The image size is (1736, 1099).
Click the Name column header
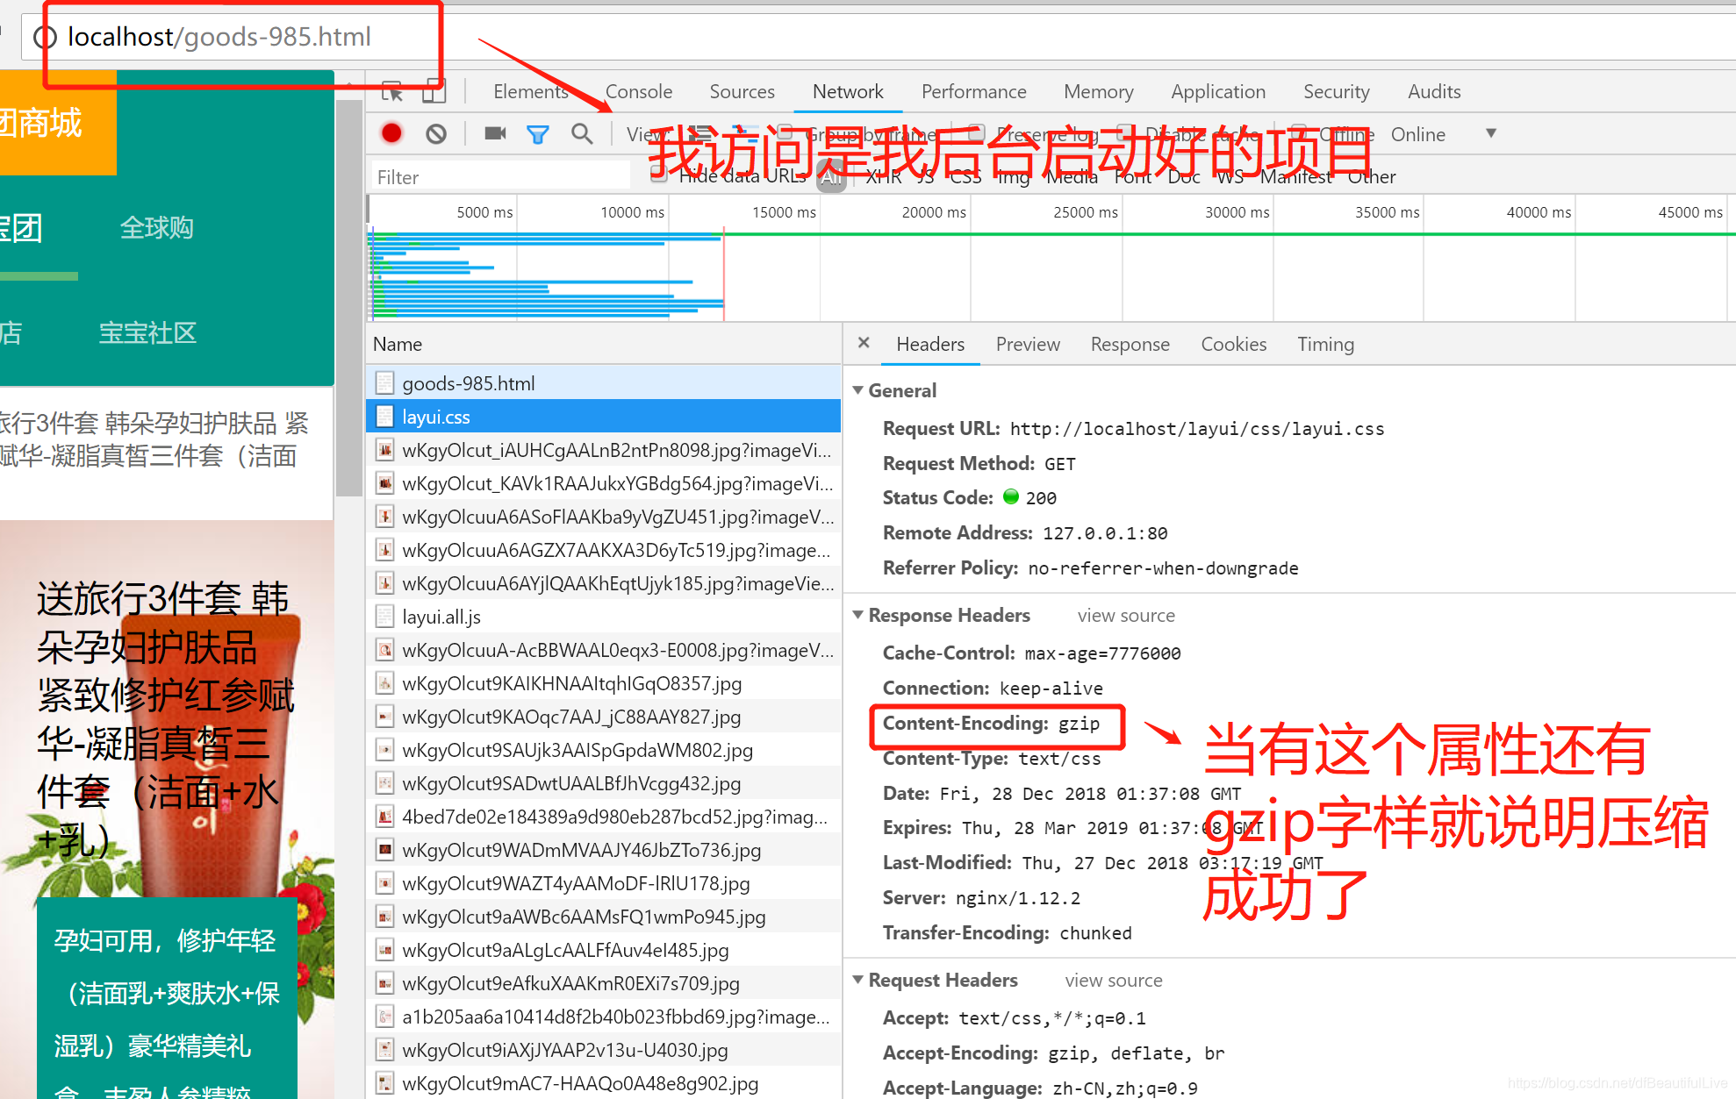click(x=604, y=344)
